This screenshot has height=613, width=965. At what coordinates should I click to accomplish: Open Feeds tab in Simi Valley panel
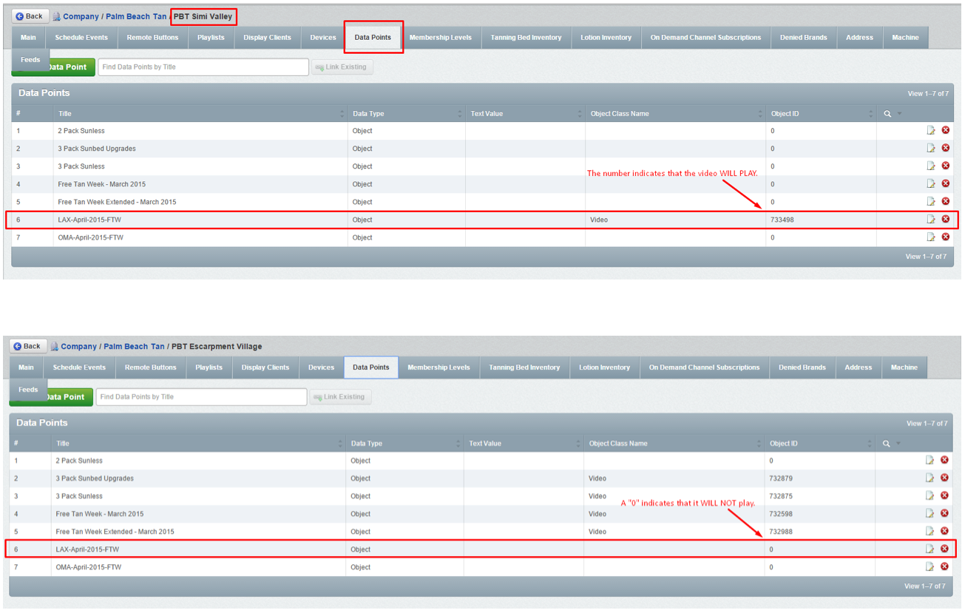click(30, 60)
